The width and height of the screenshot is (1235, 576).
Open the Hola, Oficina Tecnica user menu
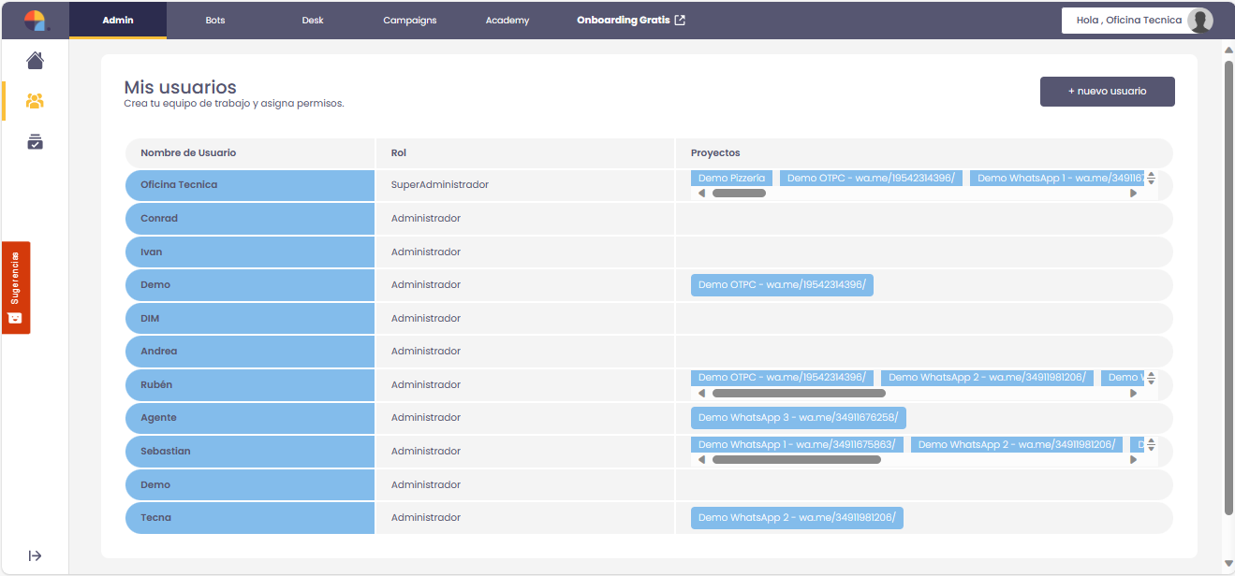(1128, 21)
